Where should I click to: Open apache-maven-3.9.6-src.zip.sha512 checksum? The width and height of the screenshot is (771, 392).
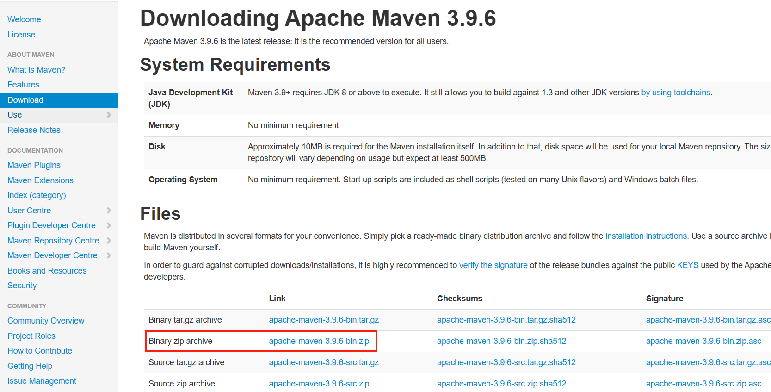502,384
